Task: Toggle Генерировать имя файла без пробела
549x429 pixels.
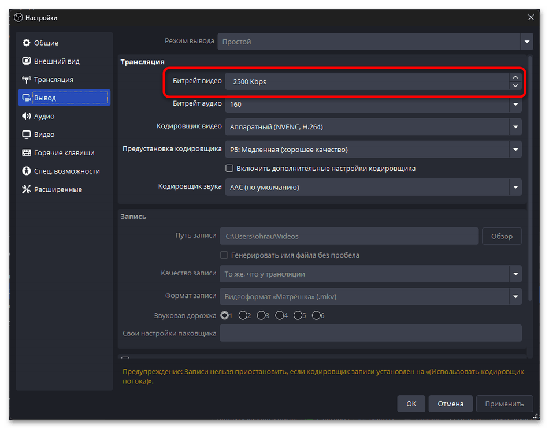Action: 224,255
